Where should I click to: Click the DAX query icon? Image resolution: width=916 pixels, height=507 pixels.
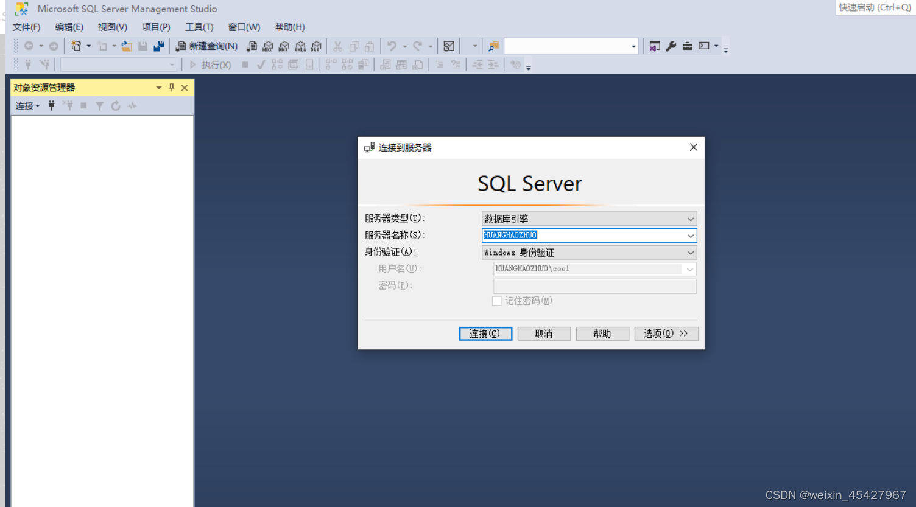pos(316,46)
